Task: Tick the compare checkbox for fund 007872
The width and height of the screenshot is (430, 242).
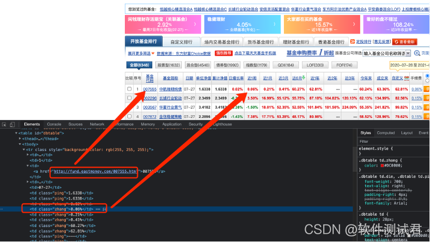Action: 130,116
